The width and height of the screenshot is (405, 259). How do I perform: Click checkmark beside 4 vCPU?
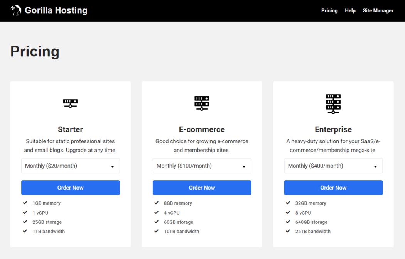(x=157, y=212)
